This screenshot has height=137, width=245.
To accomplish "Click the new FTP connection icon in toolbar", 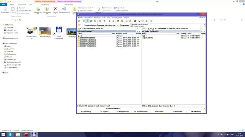I will 130,21.
